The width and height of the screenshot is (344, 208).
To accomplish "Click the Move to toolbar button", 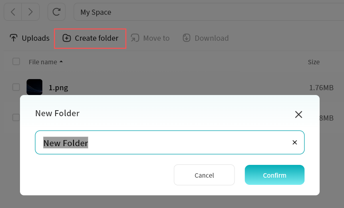I will 150,38.
